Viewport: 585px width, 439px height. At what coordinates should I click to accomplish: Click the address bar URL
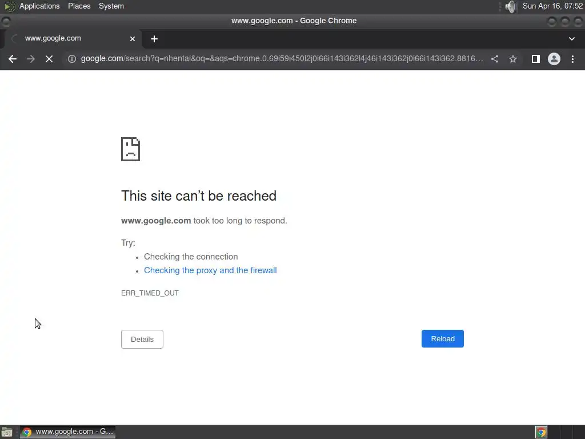pyautogui.click(x=282, y=59)
